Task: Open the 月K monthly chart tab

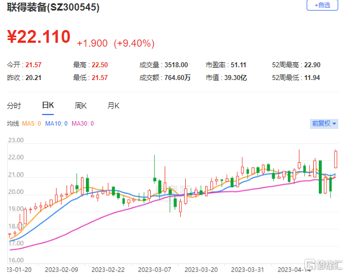Action: click(114, 106)
